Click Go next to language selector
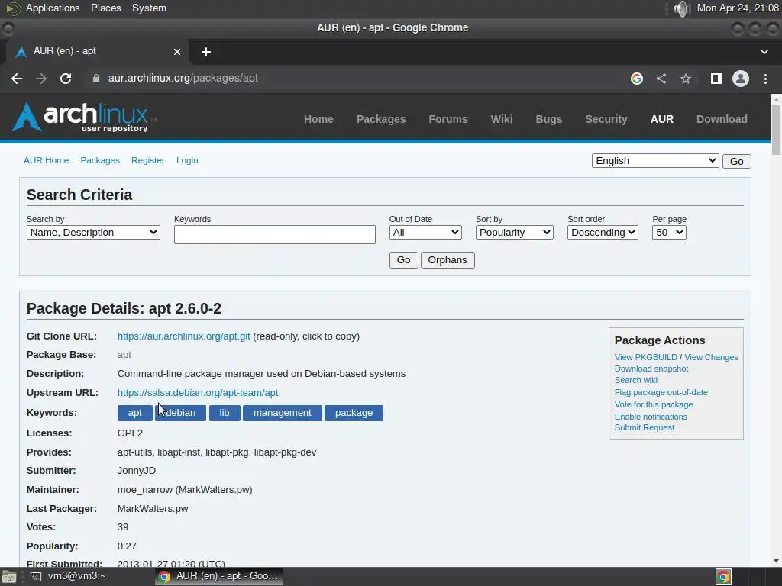Image resolution: width=782 pixels, height=586 pixels. [736, 162]
